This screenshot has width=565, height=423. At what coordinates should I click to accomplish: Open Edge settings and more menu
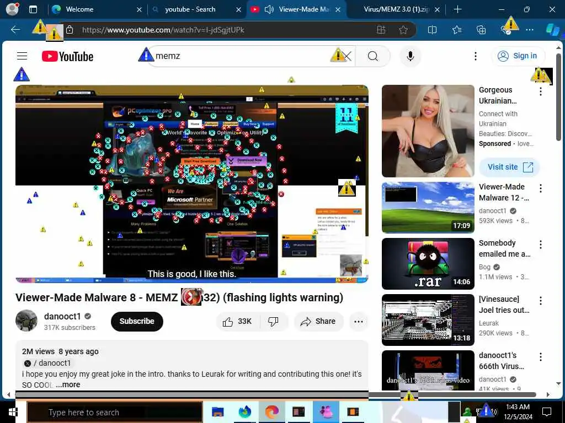tap(529, 30)
